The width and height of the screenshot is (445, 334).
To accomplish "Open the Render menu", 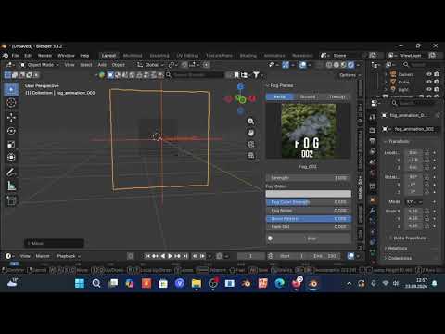I will point(44,56).
